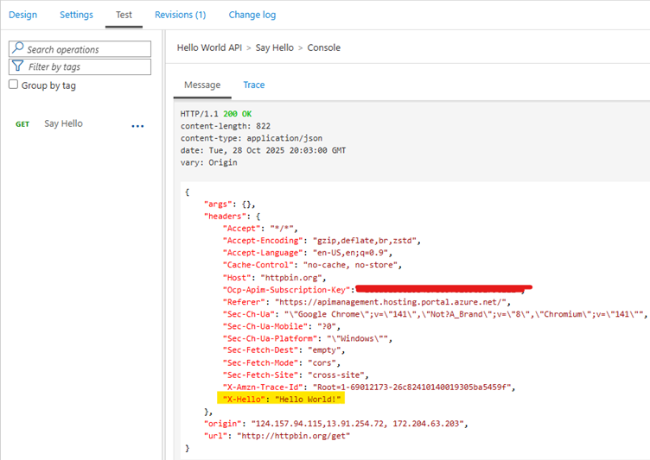Click the GET method badge

(22, 124)
